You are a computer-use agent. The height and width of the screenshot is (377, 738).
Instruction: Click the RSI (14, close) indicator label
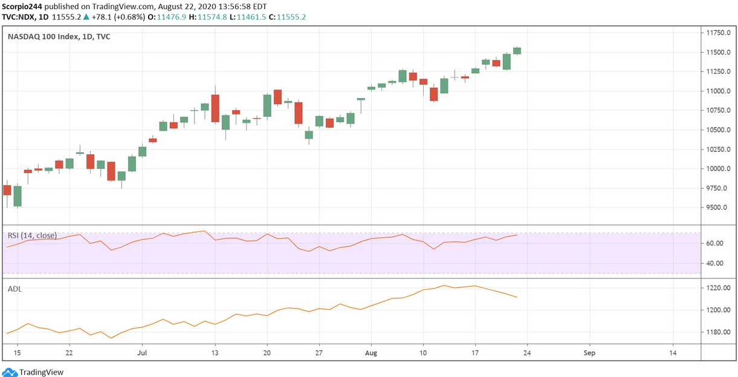click(x=33, y=236)
